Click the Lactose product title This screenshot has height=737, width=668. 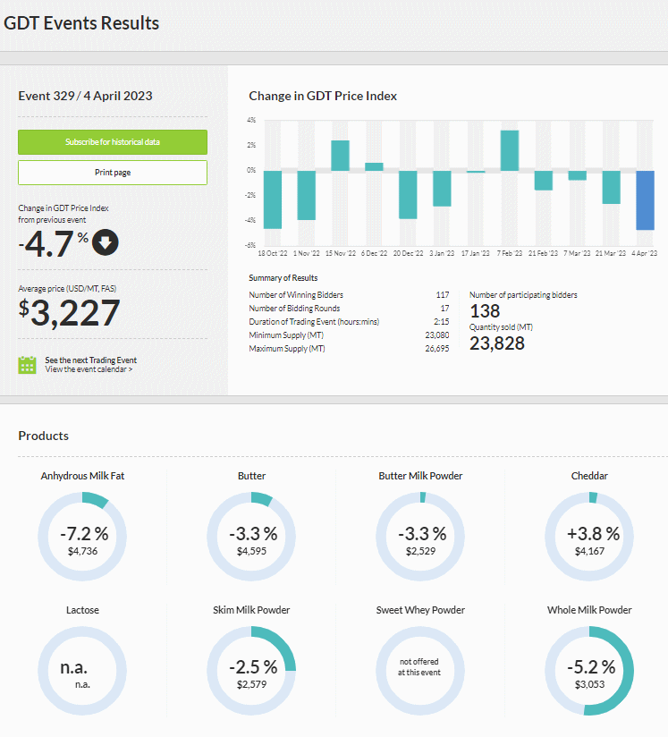82,610
